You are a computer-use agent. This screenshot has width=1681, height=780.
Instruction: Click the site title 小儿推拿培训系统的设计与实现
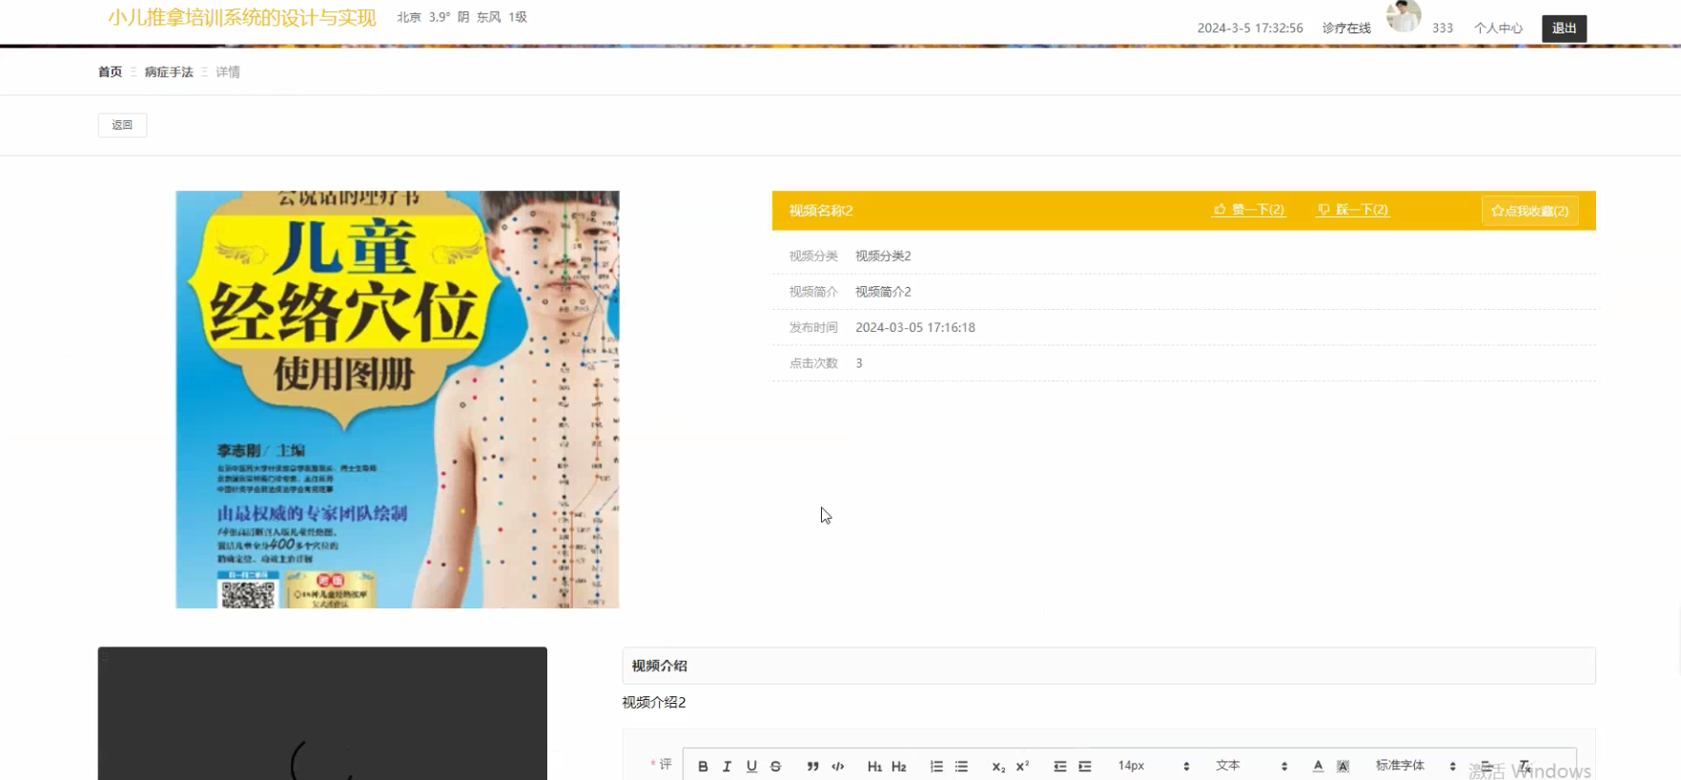pyautogui.click(x=242, y=18)
